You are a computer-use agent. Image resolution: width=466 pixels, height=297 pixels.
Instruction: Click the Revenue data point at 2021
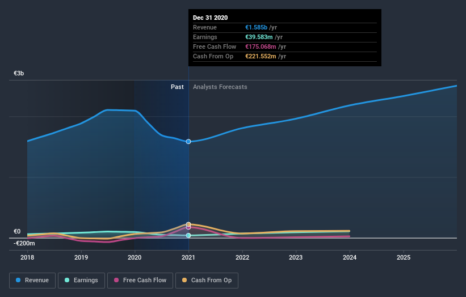click(188, 142)
